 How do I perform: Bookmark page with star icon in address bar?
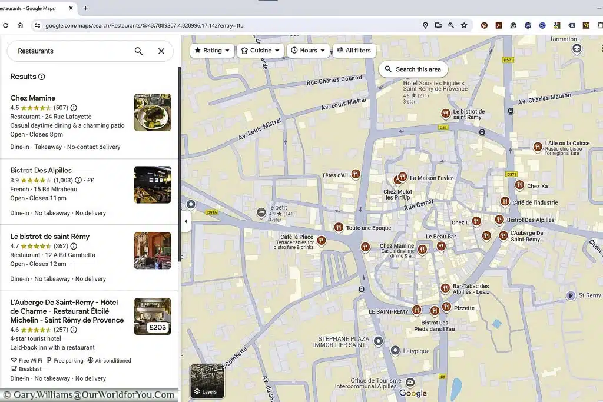click(x=464, y=25)
